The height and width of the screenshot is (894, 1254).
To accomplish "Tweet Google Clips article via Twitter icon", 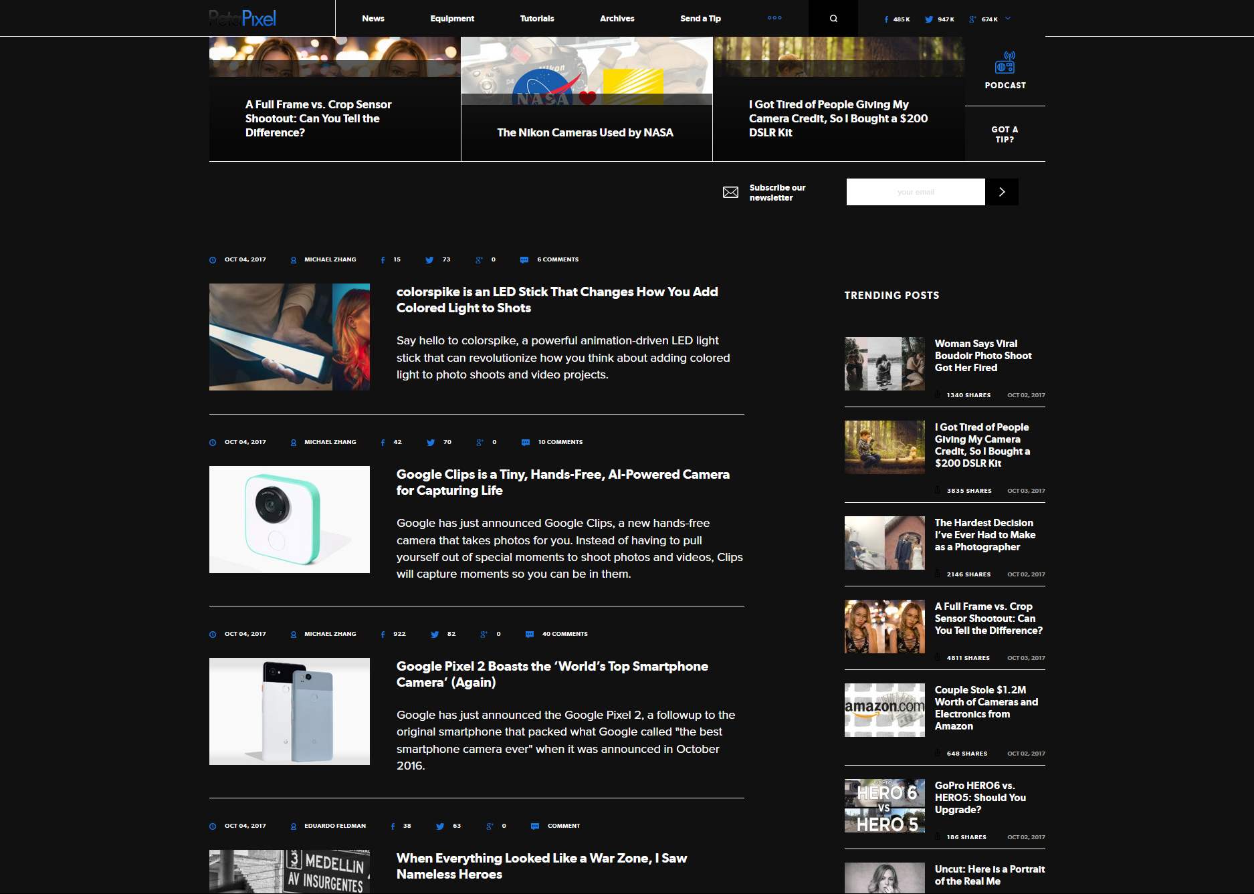I will click(431, 442).
